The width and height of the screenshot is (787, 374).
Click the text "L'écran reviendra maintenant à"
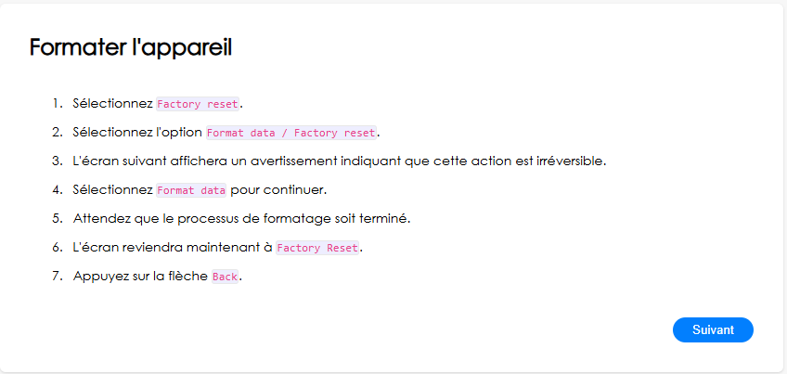click(173, 248)
